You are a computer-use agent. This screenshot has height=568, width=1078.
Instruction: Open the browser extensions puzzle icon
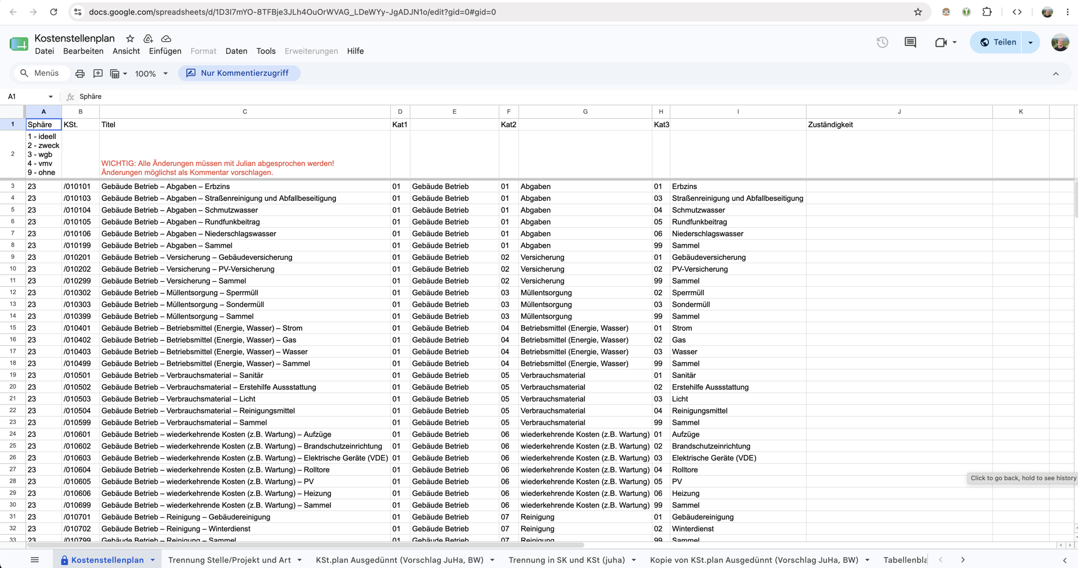pyautogui.click(x=987, y=12)
